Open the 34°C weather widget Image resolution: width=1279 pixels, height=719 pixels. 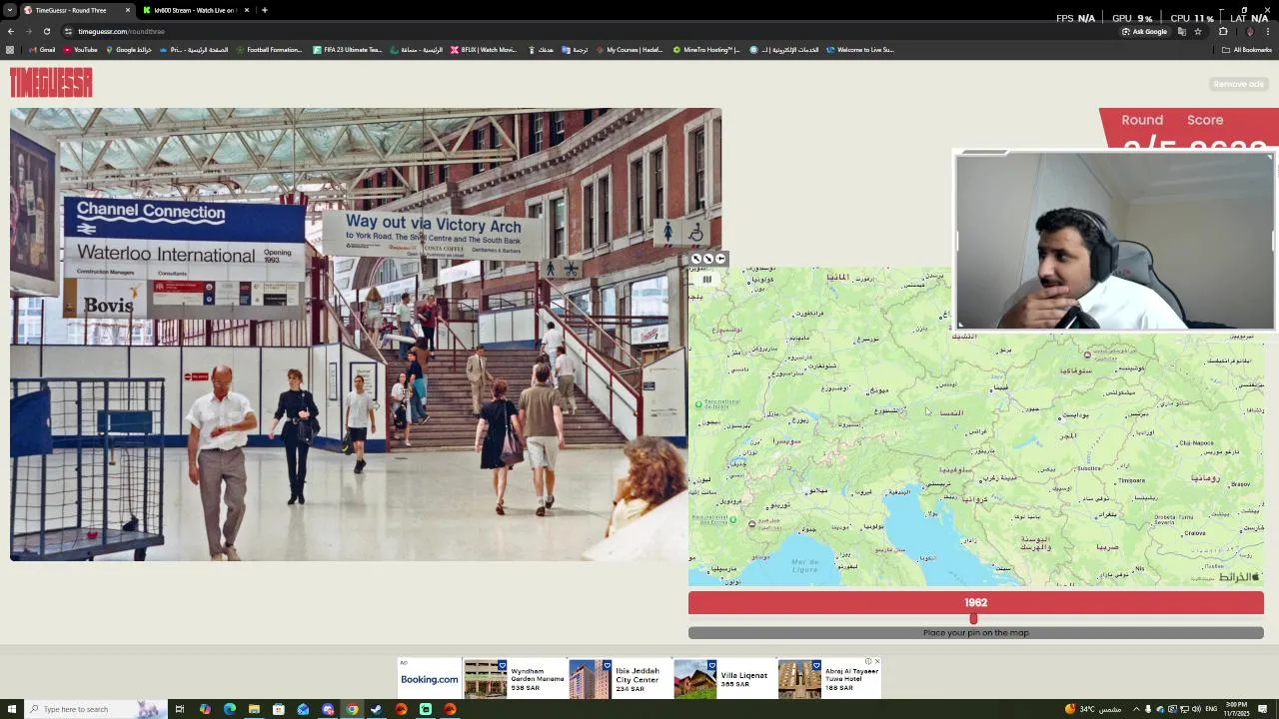[x=1094, y=709]
